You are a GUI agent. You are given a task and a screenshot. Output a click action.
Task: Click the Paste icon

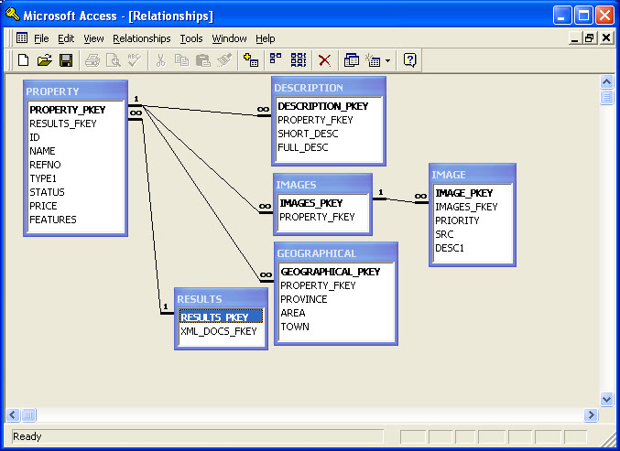(x=202, y=60)
